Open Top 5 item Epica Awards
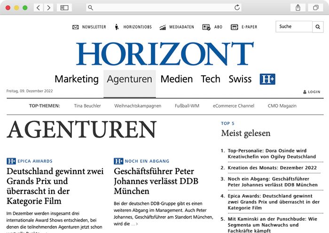The height and width of the screenshot is (233, 329). pos(274,201)
